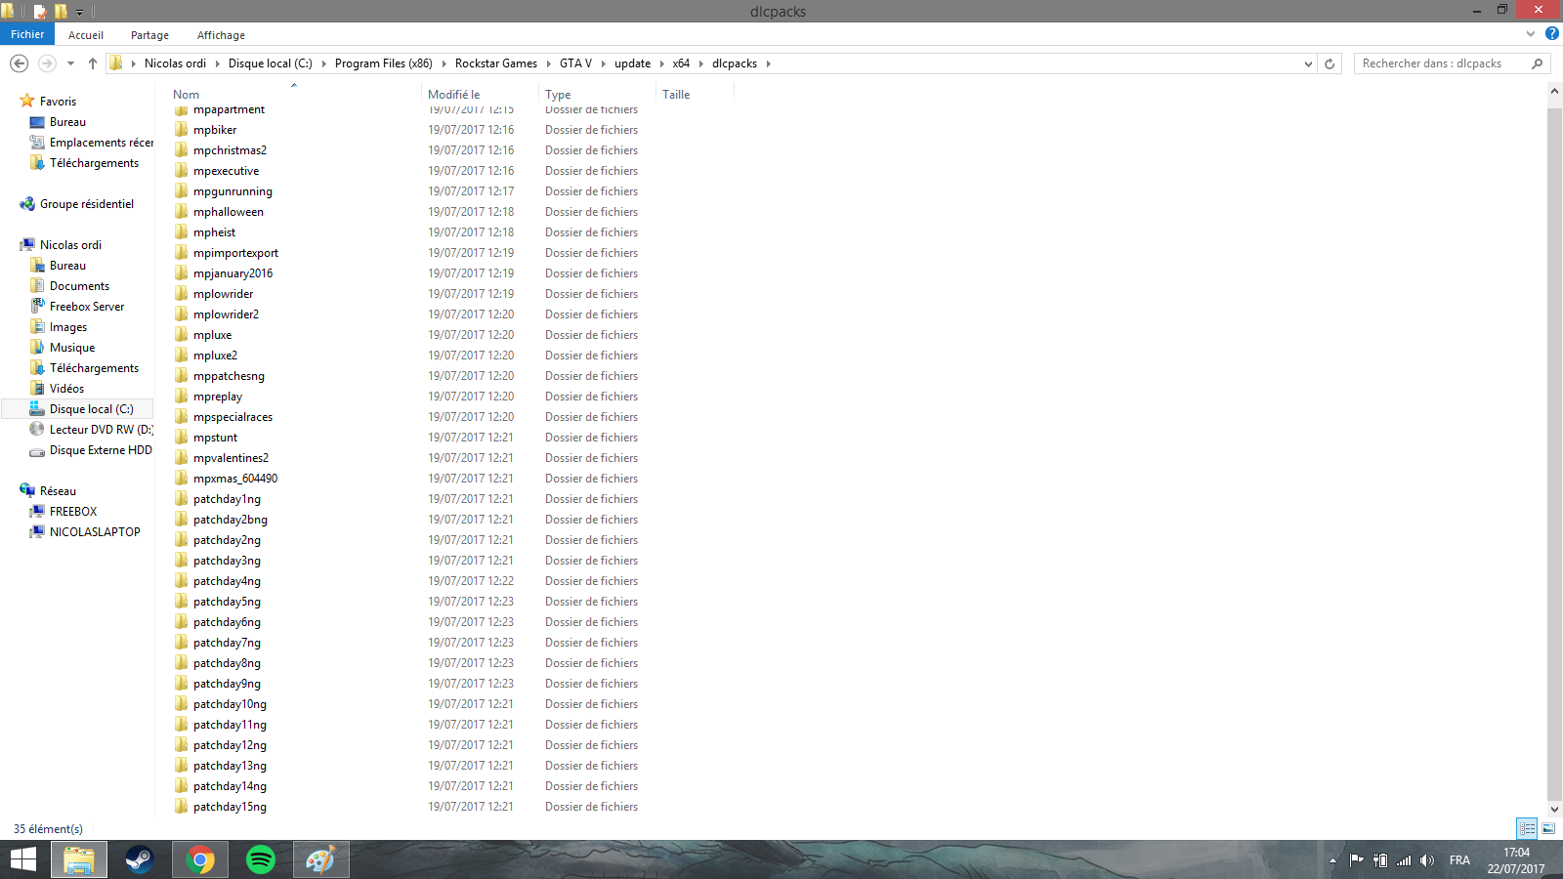Open Emplacements récents in Favoris

[101, 143]
